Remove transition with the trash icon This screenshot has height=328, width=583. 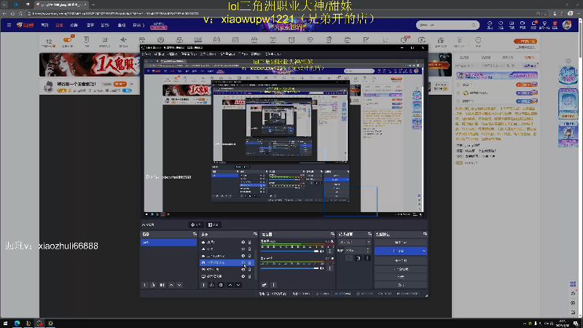358,258
